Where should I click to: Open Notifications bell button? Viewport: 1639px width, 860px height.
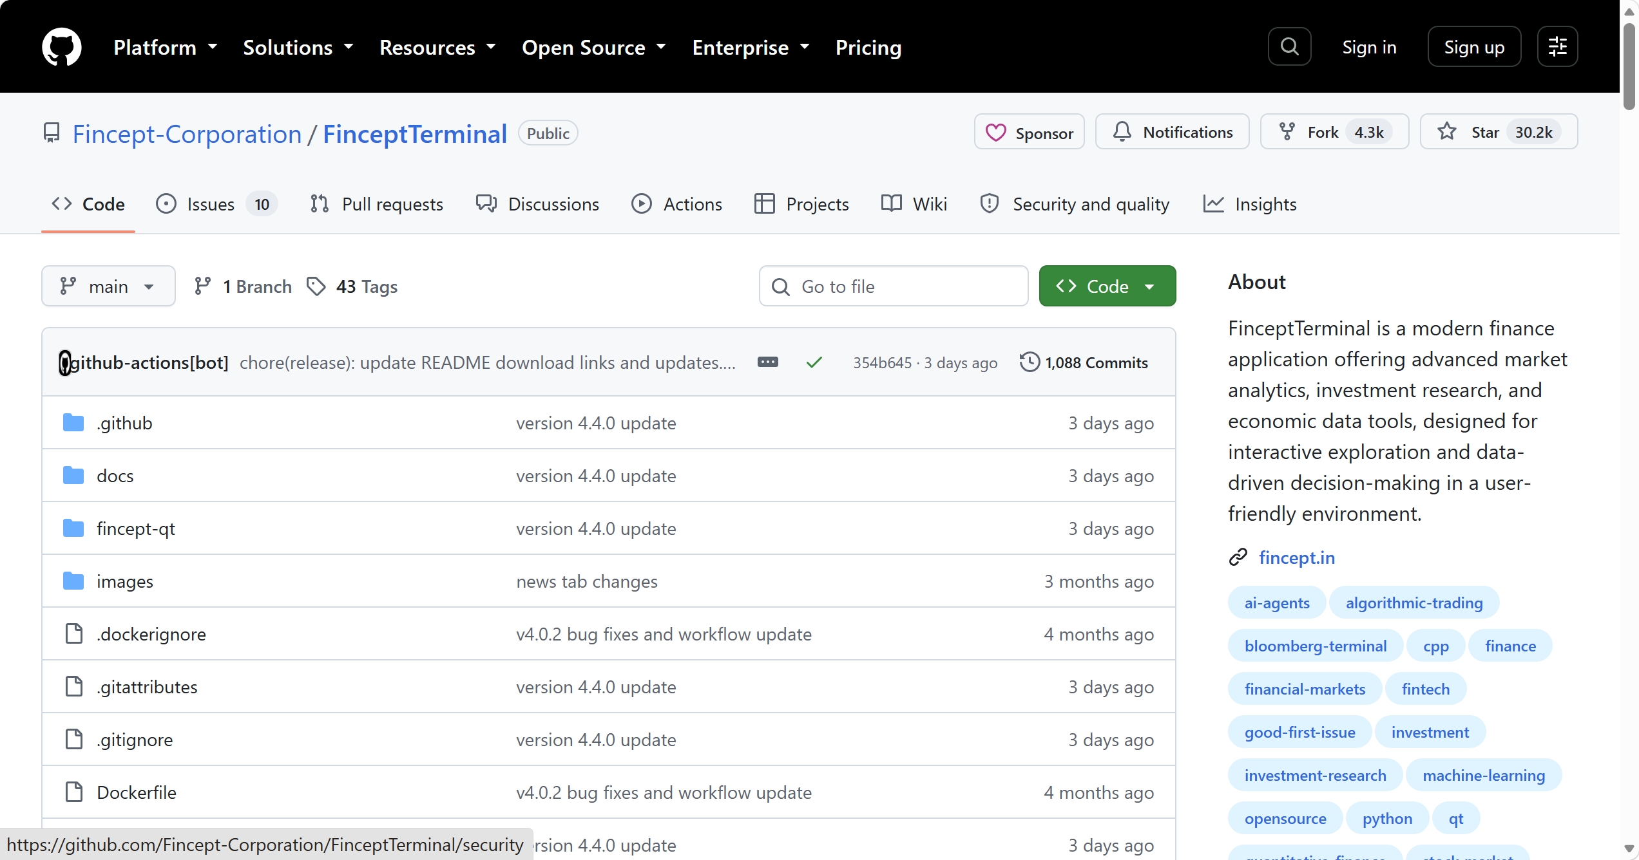(1172, 132)
